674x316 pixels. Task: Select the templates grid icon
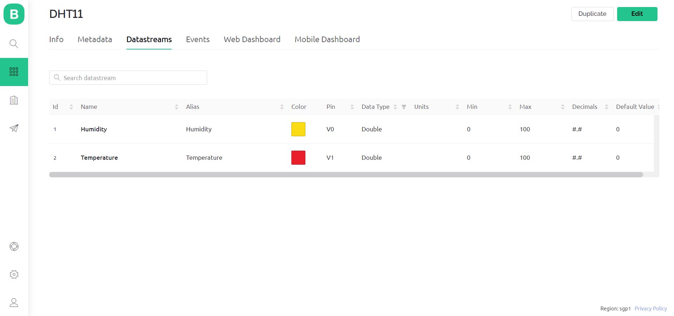tap(14, 72)
